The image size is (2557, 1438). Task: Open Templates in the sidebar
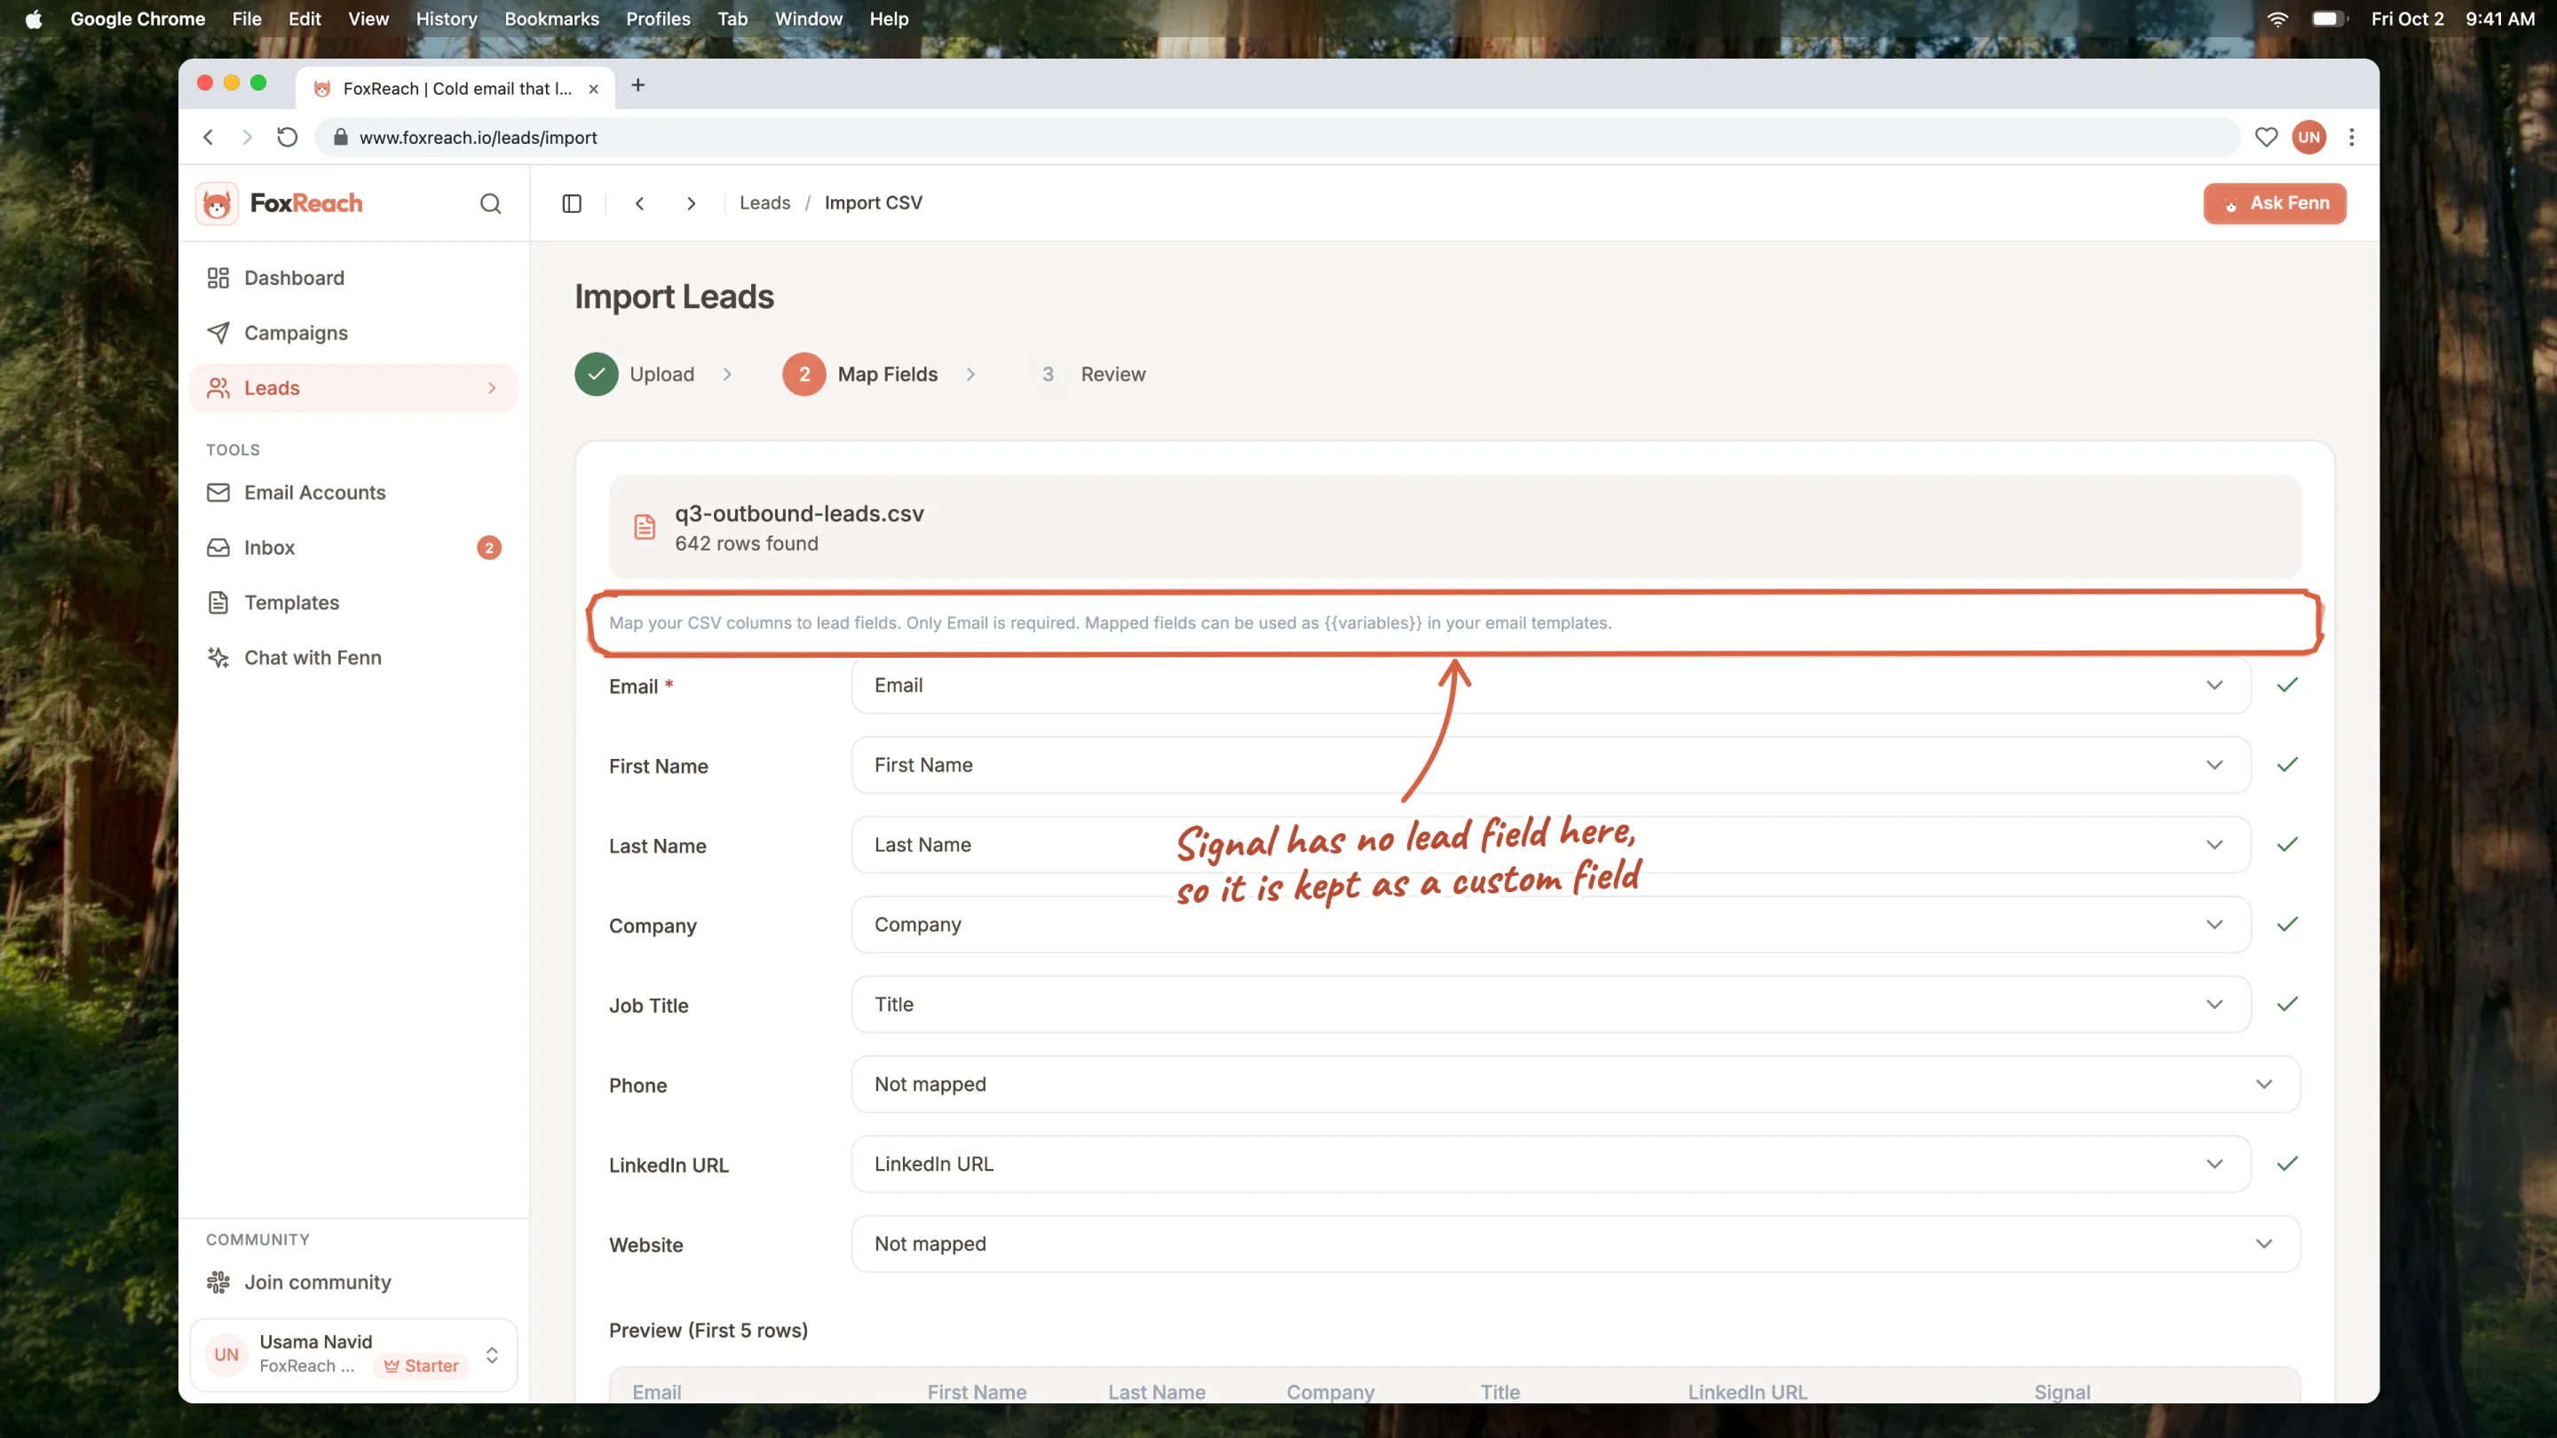353,603
